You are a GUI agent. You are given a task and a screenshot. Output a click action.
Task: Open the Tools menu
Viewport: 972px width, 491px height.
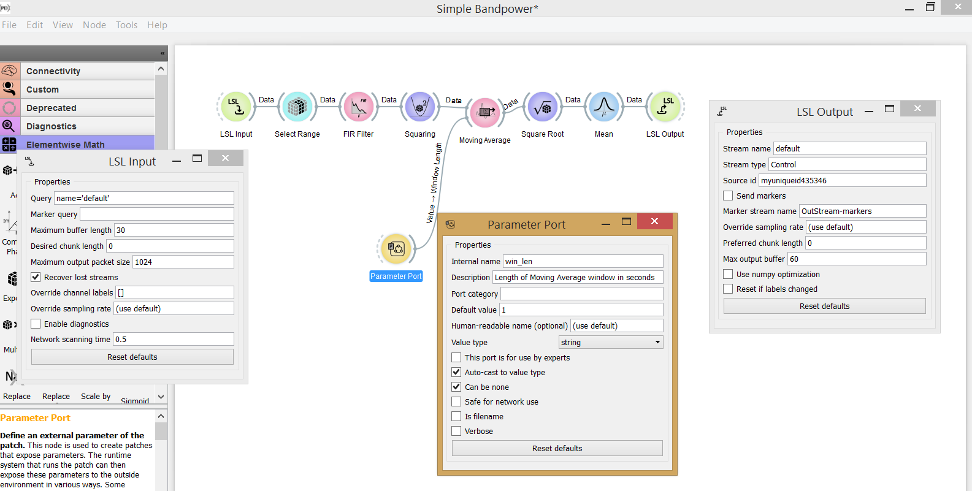coord(126,25)
